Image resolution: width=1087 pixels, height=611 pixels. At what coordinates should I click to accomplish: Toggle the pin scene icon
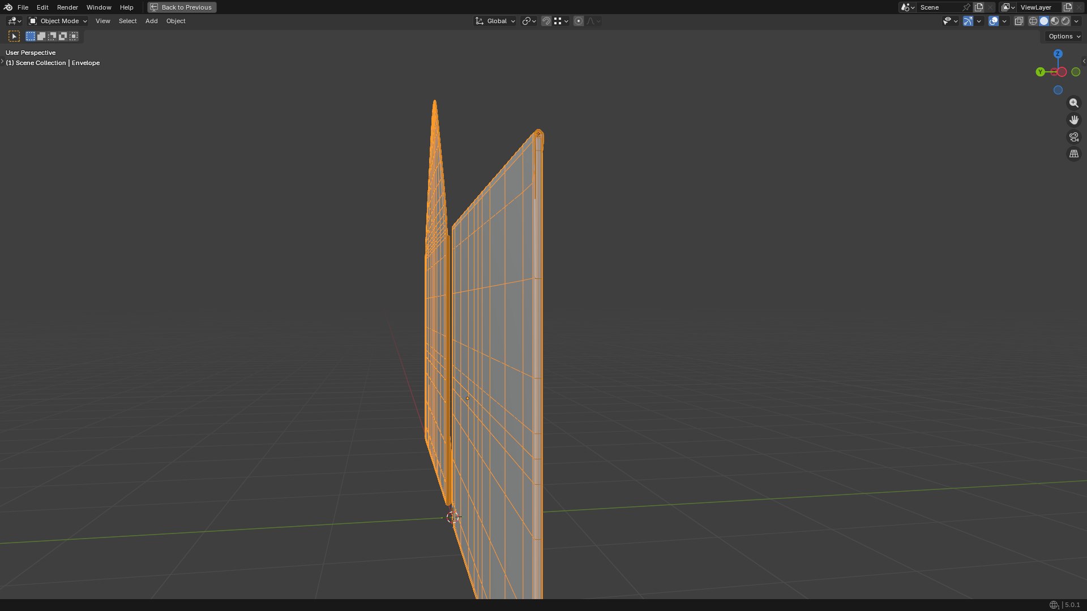pos(966,7)
